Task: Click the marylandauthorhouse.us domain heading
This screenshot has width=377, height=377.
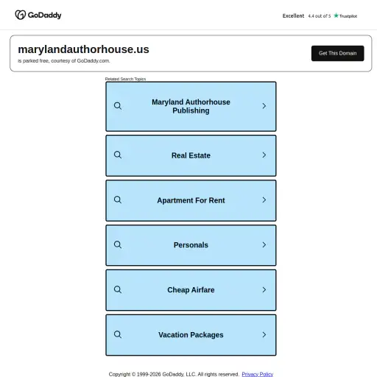Action: [x=83, y=49]
